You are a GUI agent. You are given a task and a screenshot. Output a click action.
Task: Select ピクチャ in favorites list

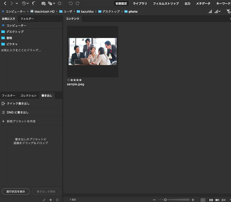click(31, 44)
